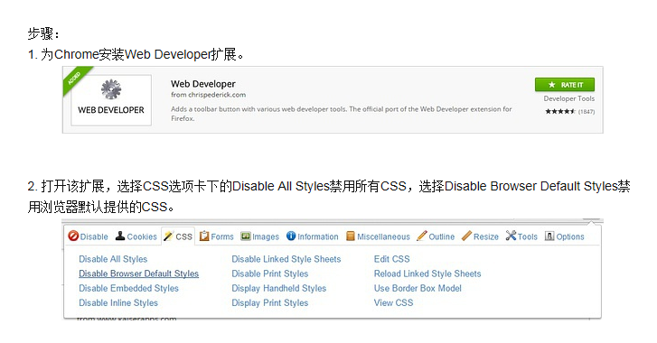Click Display Handheld Styles
The width and height of the screenshot is (657, 343).
point(278,288)
